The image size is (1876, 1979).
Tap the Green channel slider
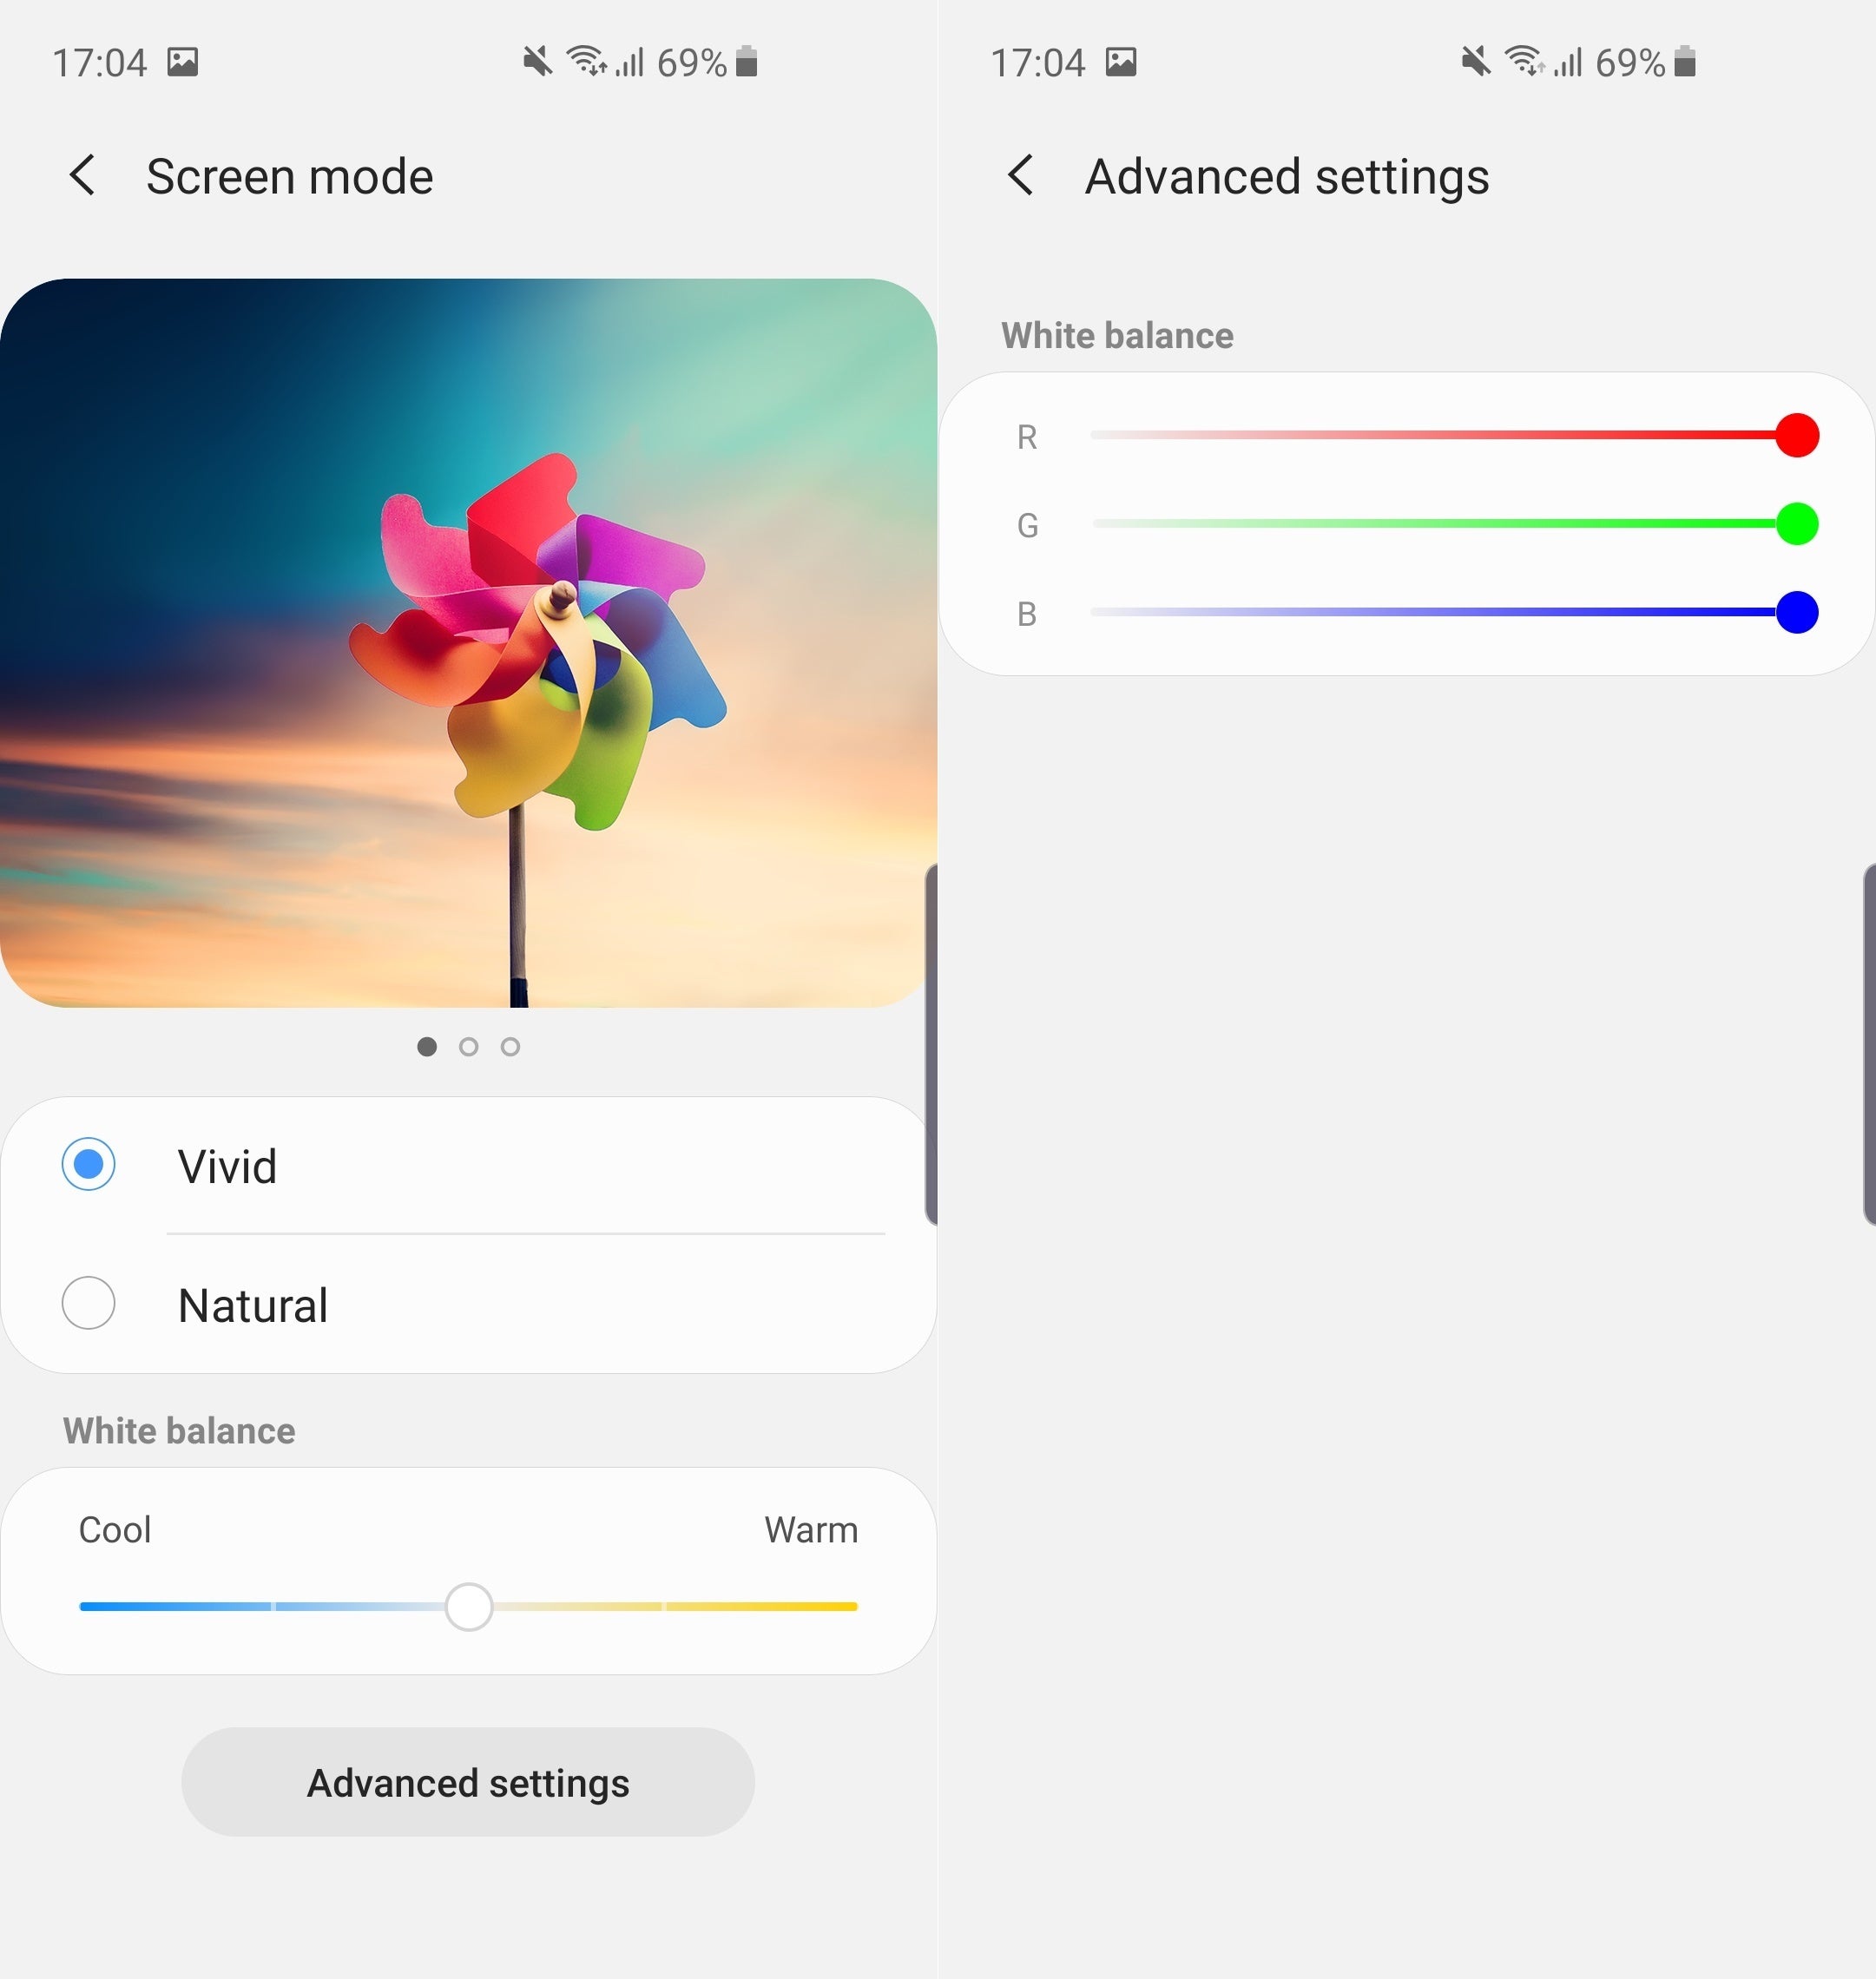[1797, 523]
